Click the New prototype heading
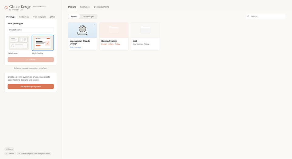Screen dimensions: 292x159 click(x=16, y=24)
